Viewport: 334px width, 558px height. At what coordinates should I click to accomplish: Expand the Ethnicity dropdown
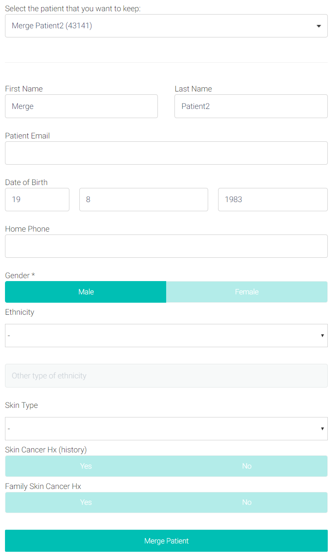click(162, 336)
